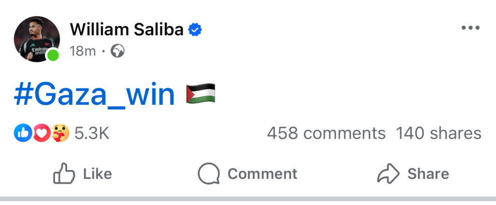Open the 18m post timestamp
The height and width of the screenshot is (205, 496).
click(x=83, y=51)
